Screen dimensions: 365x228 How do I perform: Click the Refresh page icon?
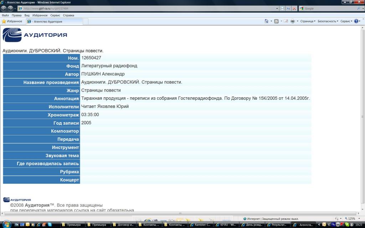coord(282,9)
